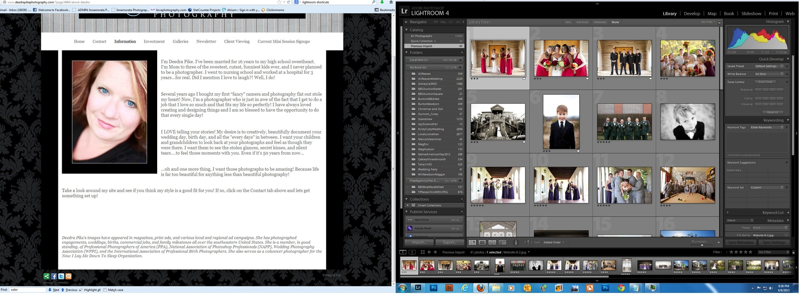Switch to the Develop module

pos(692,14)
